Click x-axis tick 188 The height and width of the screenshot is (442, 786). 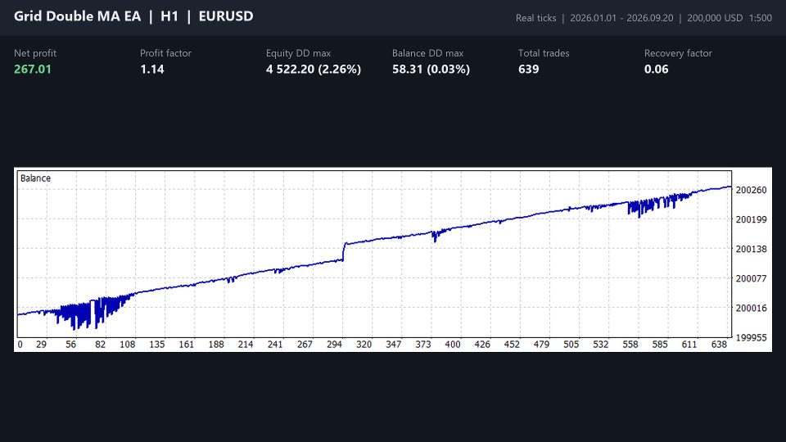216,345
